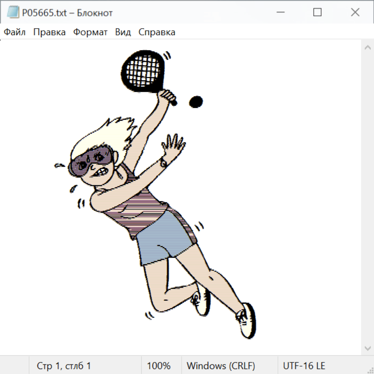Click the window resize grip corner
374x374 pixels.
pyautogui.click(x=370, y=370)
